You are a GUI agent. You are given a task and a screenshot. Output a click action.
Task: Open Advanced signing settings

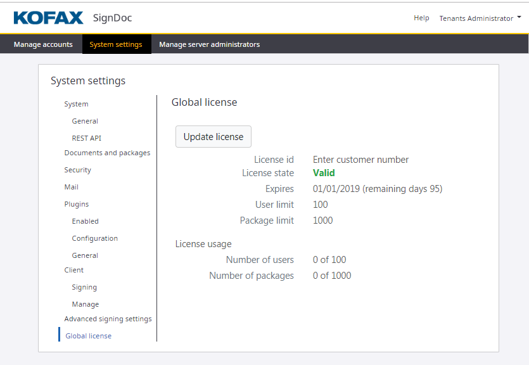coord(108,319)
